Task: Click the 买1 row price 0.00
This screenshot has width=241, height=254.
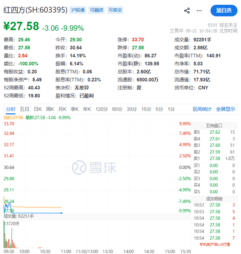Action: 214,165
